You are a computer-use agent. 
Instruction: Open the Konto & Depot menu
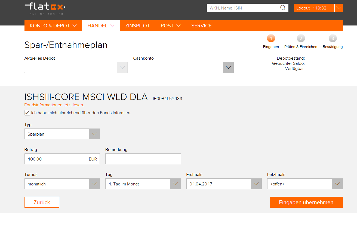[53, 26]
